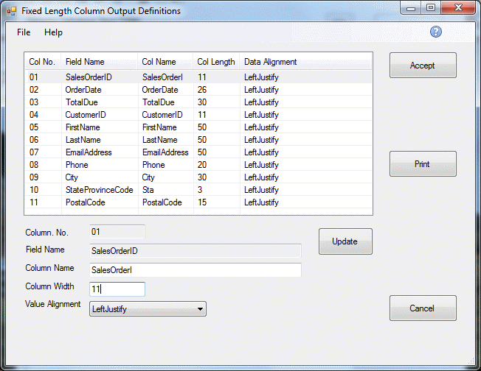Image resolution: width=481 pixels, height=371 pixels.
Task: Click col name cell 'SalesOrderI' in table
Action: point(162,77)
